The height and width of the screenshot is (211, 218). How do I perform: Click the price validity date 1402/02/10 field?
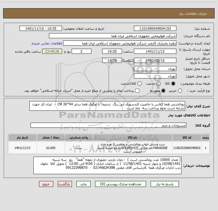tap(155, 60)
